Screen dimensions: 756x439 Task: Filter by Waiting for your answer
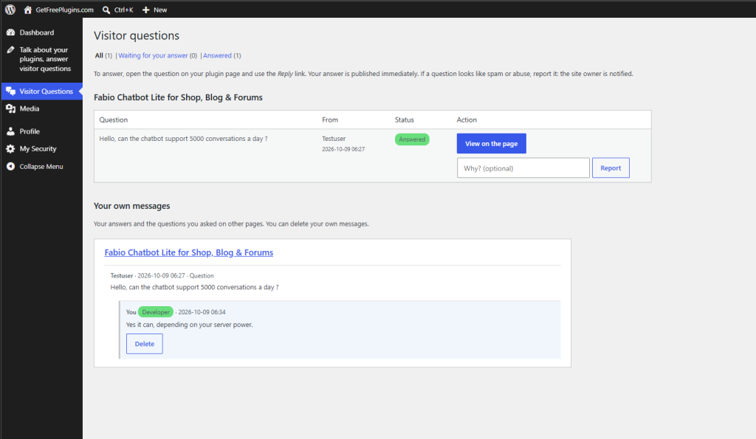(153, 55)
